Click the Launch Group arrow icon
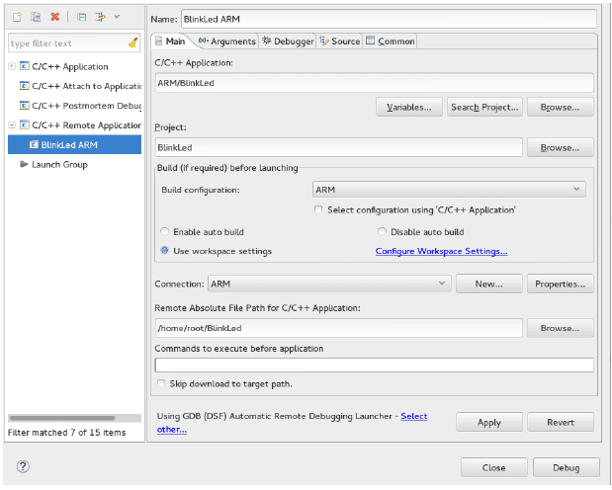The height and width of the screenshot is (490, 612). [x=24, y=164]
